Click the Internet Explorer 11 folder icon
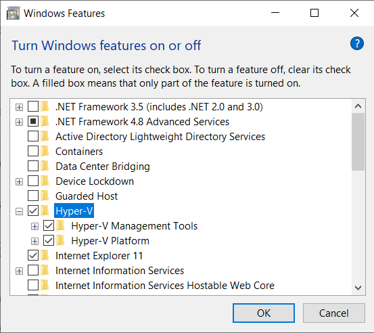Screen dimensions: 374x333 point(45,255)
